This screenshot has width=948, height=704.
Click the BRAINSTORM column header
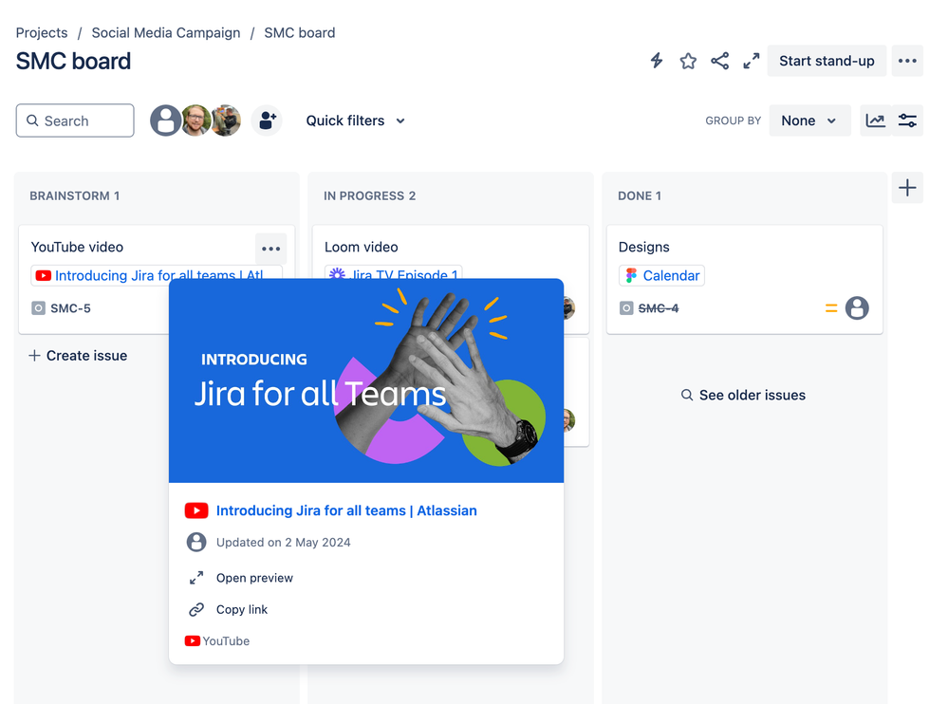74,195
